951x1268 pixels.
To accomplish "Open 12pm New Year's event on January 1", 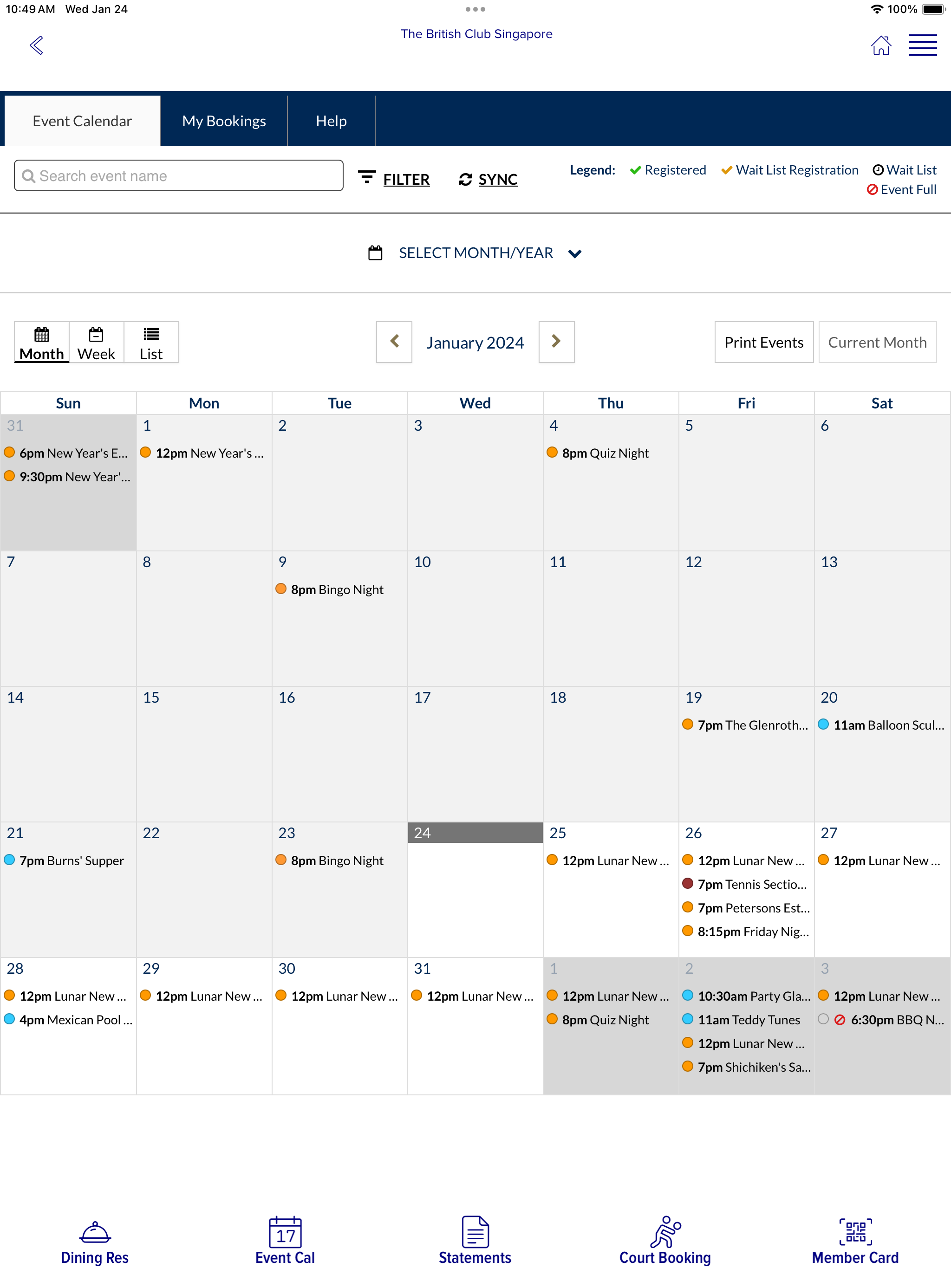I will [202, 453].
